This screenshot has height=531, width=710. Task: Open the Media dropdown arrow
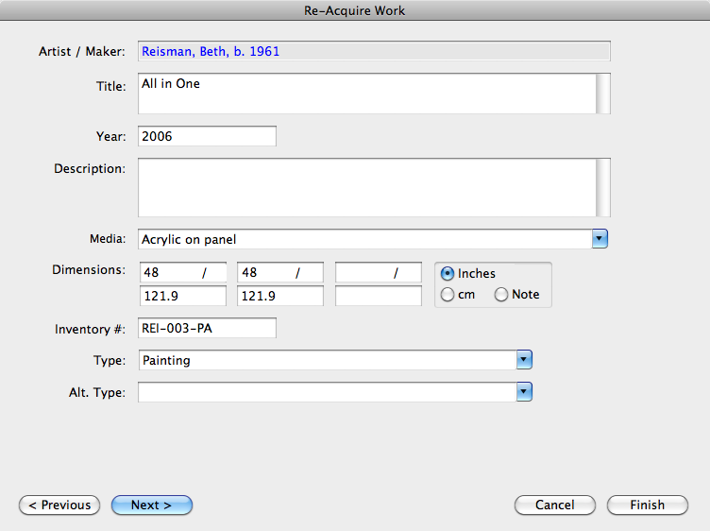[600, 239]
